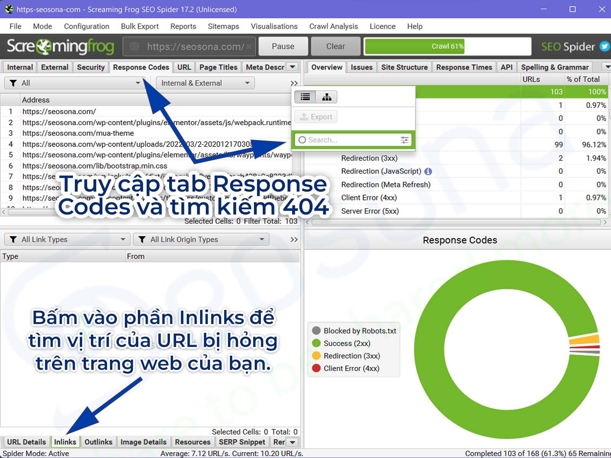Screen dimensions: 611x458
Task: Click the Export button
Action: click(316, 117)
